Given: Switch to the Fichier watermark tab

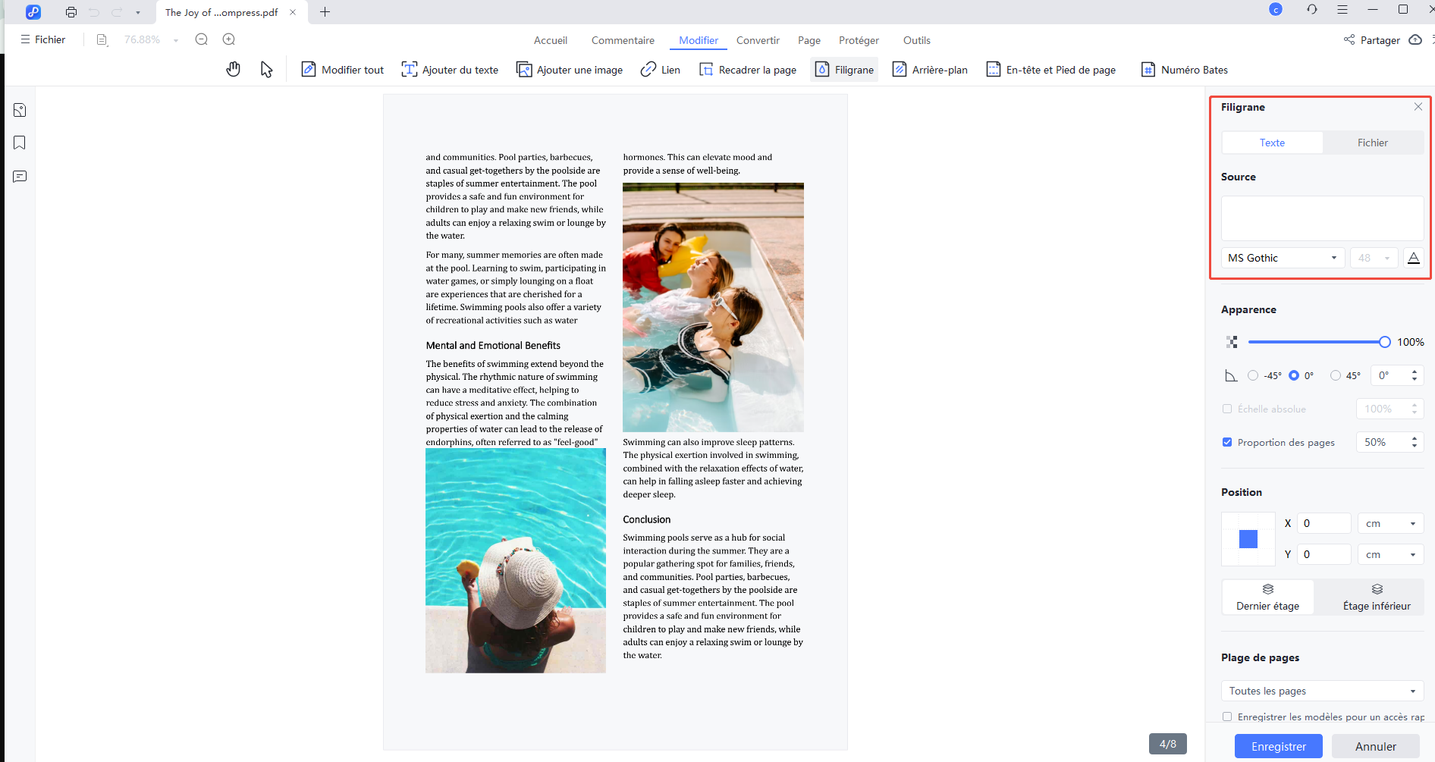Looking at the screenshot, I should (x=1372, y=143).
